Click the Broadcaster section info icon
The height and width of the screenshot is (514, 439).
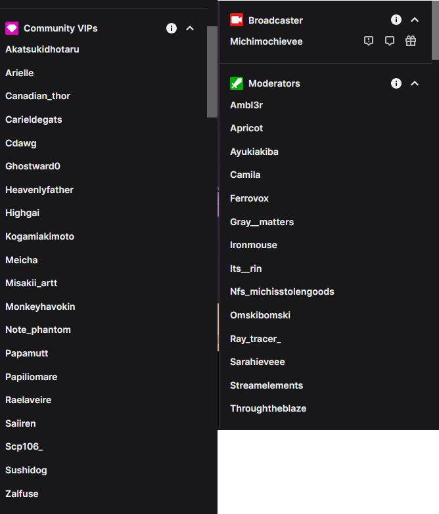pos(396,20)
